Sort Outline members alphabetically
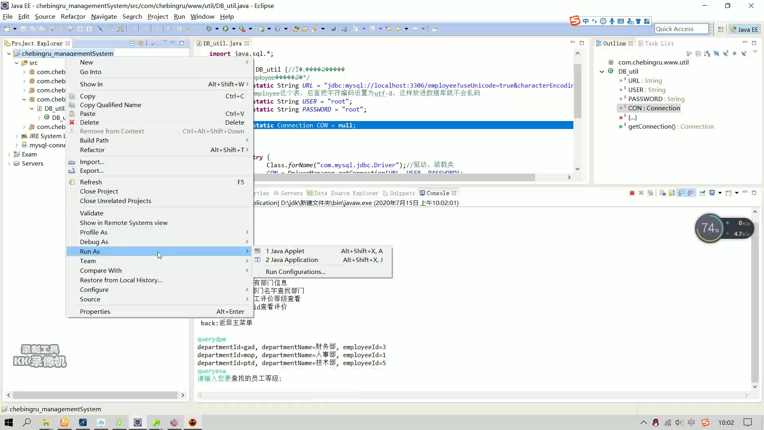764x430 pixels. (707, 53)
